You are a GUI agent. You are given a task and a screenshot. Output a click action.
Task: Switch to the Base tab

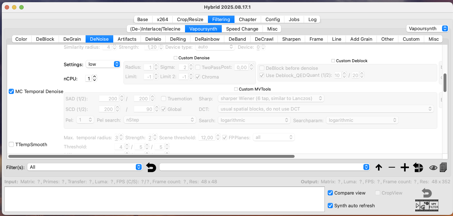click(x=142, y=19)
